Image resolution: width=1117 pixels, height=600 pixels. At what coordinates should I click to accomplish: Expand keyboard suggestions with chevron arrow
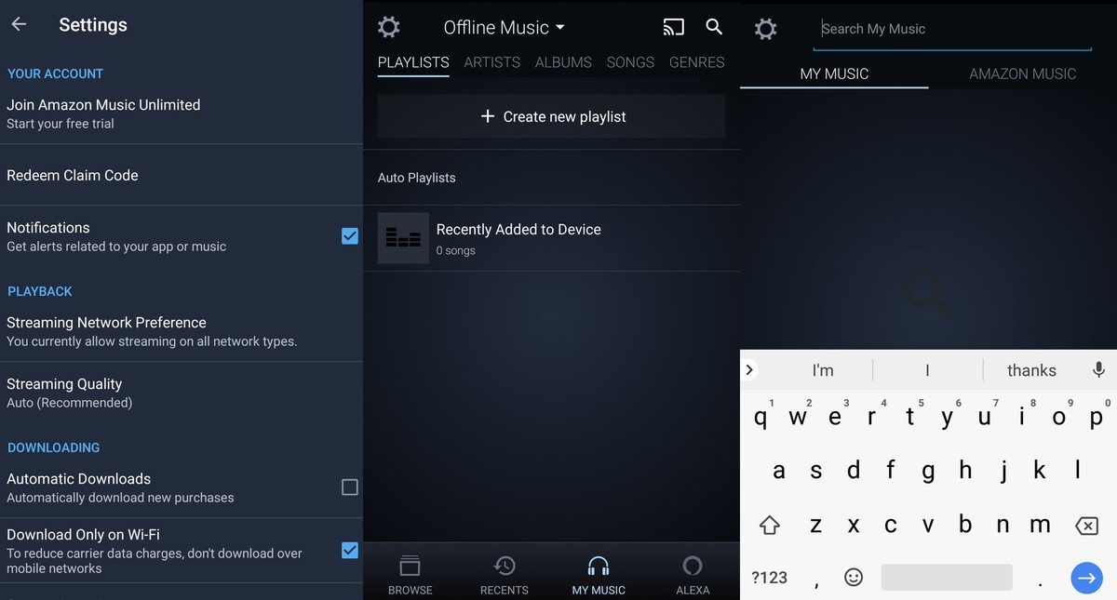[x=750, y=369]
